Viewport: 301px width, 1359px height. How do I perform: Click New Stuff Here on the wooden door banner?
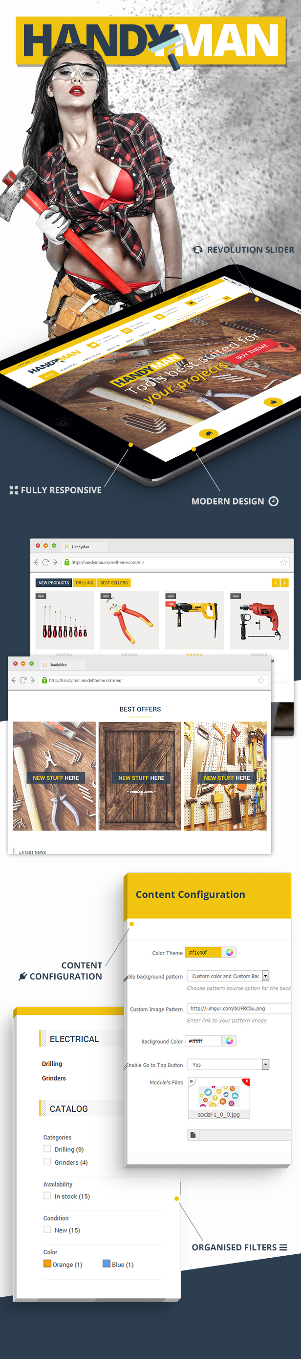click(141, 777)
